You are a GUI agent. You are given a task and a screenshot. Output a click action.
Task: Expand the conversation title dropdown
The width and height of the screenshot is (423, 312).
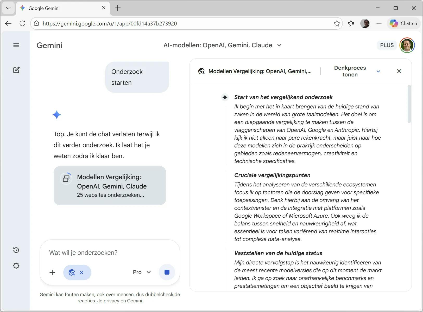[279, 45]
